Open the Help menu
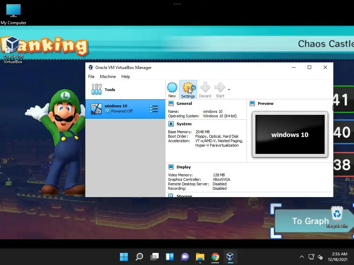Viewport: 354px width, 265px height. pyautogui.click(x=125, y=76)
